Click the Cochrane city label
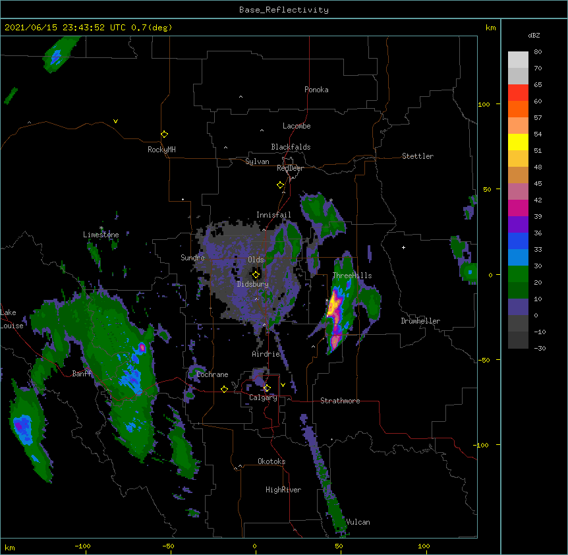 coord(212,374)
